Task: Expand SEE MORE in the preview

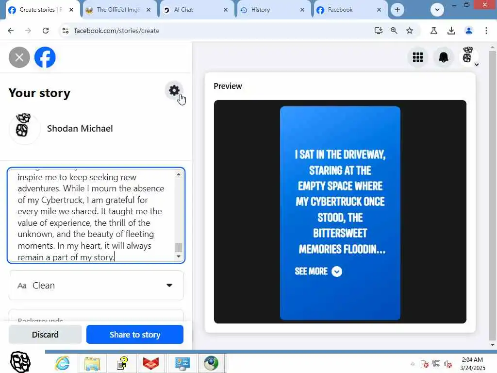Action: point(318,271)
